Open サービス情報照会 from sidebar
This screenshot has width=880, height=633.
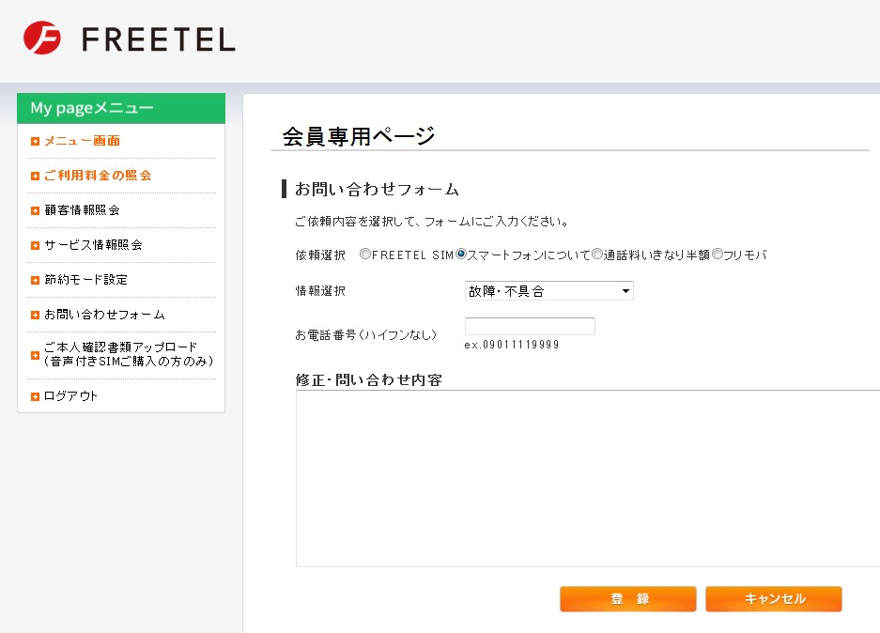pos(93,245)
